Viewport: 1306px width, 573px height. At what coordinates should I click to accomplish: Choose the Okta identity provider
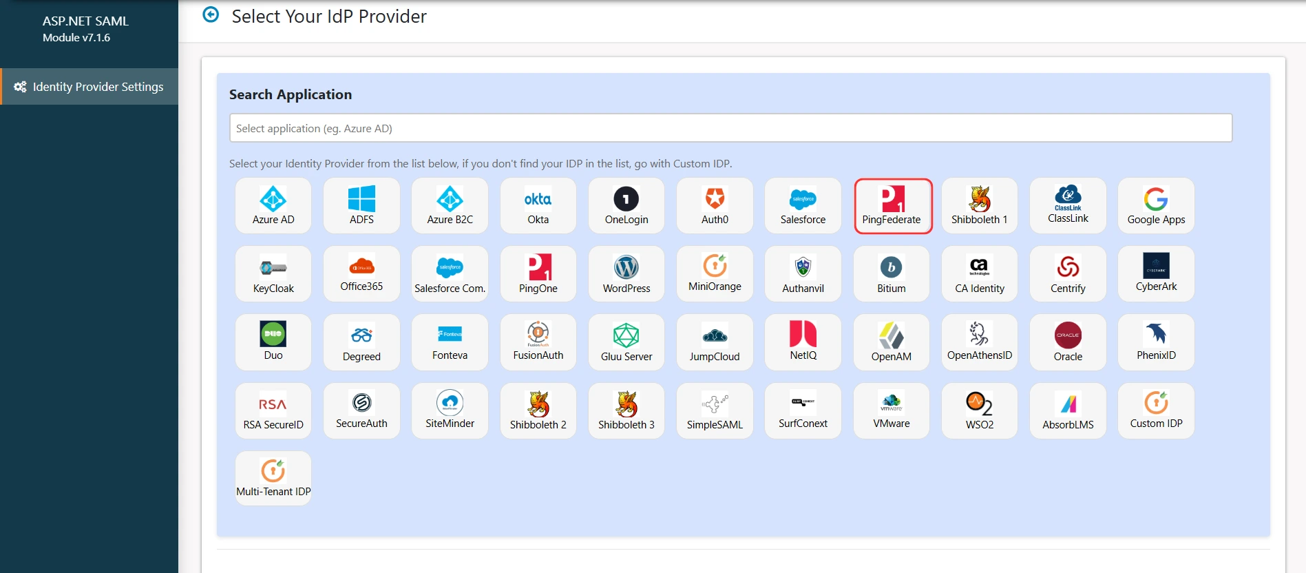[x=538, y=206]
